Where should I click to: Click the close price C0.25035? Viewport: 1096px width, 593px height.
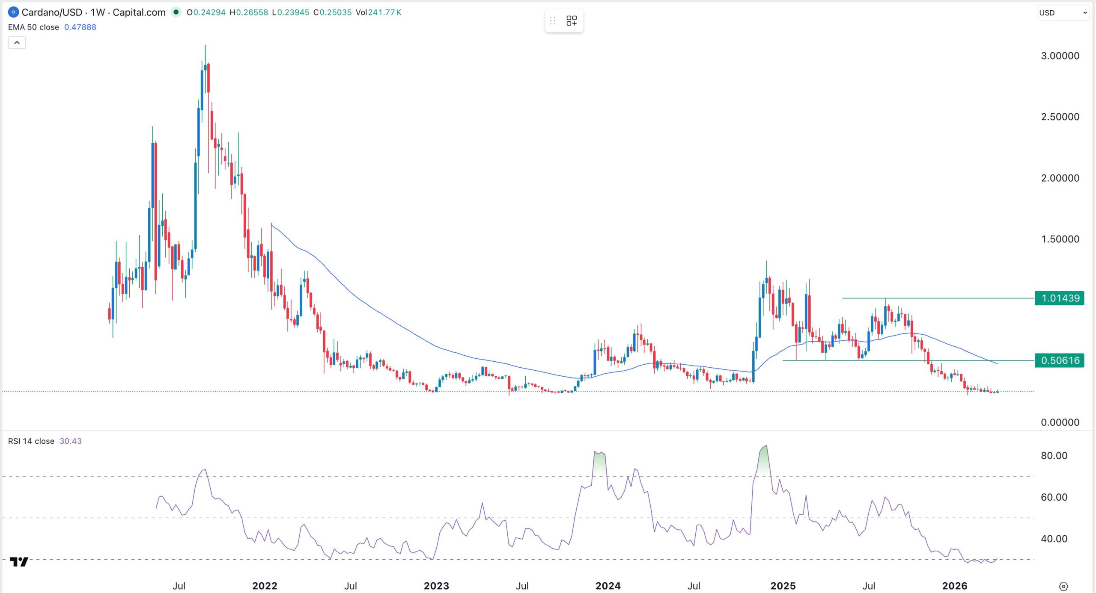tap(333, 12)
